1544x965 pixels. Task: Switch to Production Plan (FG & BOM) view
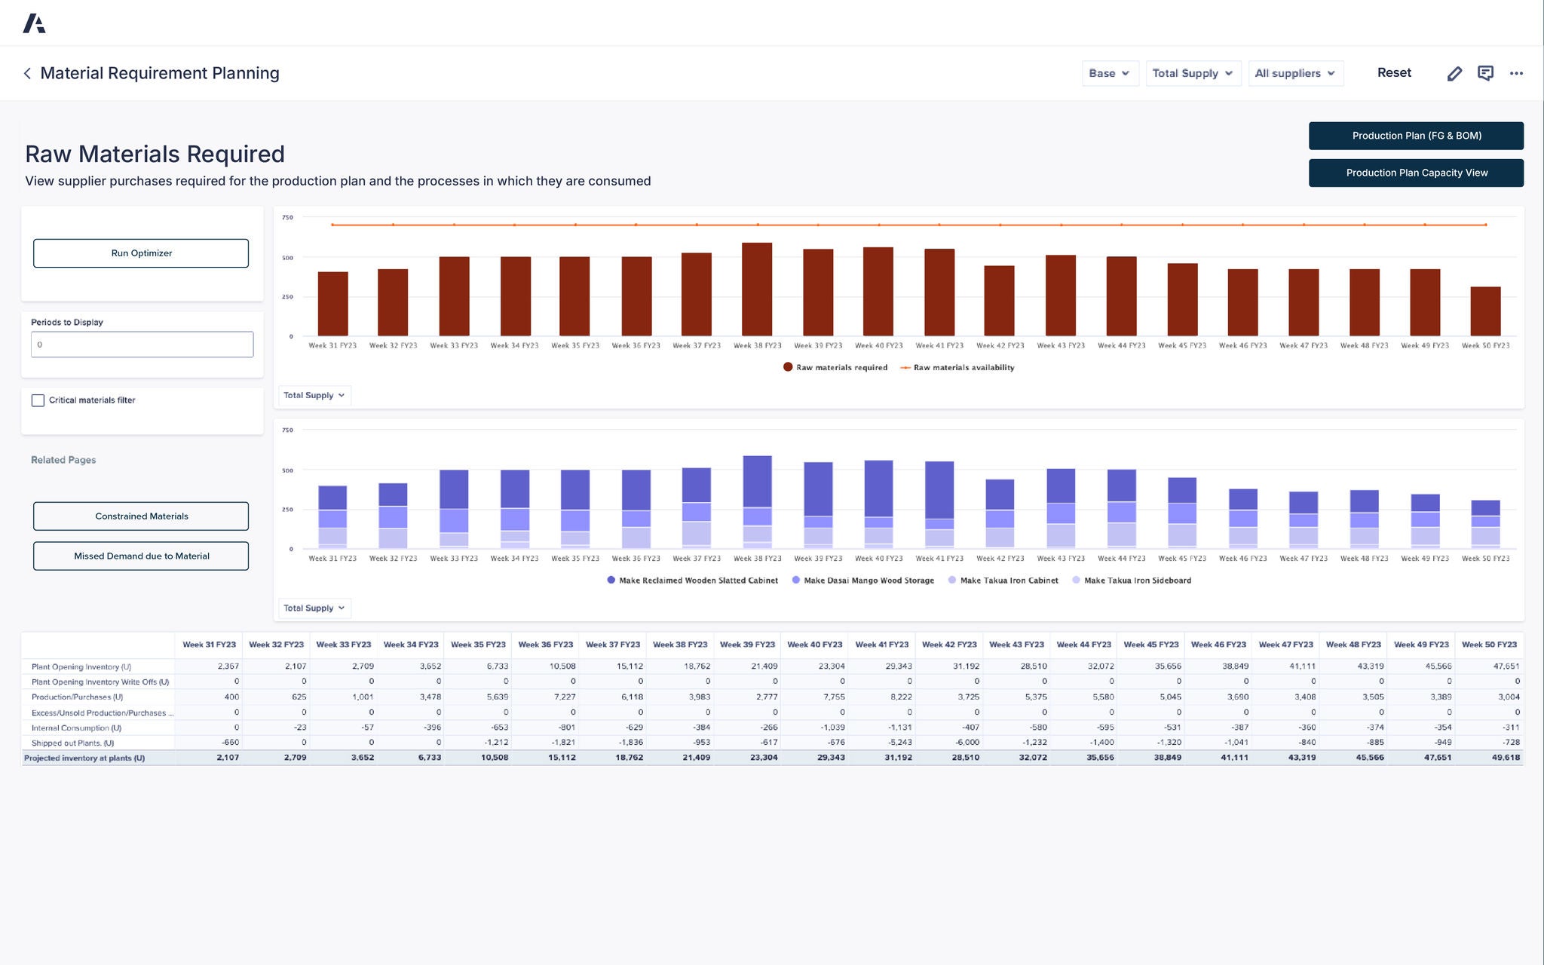tap(1416, 136)
